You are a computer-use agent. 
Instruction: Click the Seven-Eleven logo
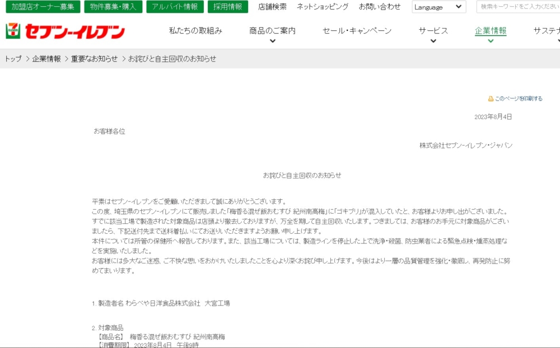click(65, 31)
